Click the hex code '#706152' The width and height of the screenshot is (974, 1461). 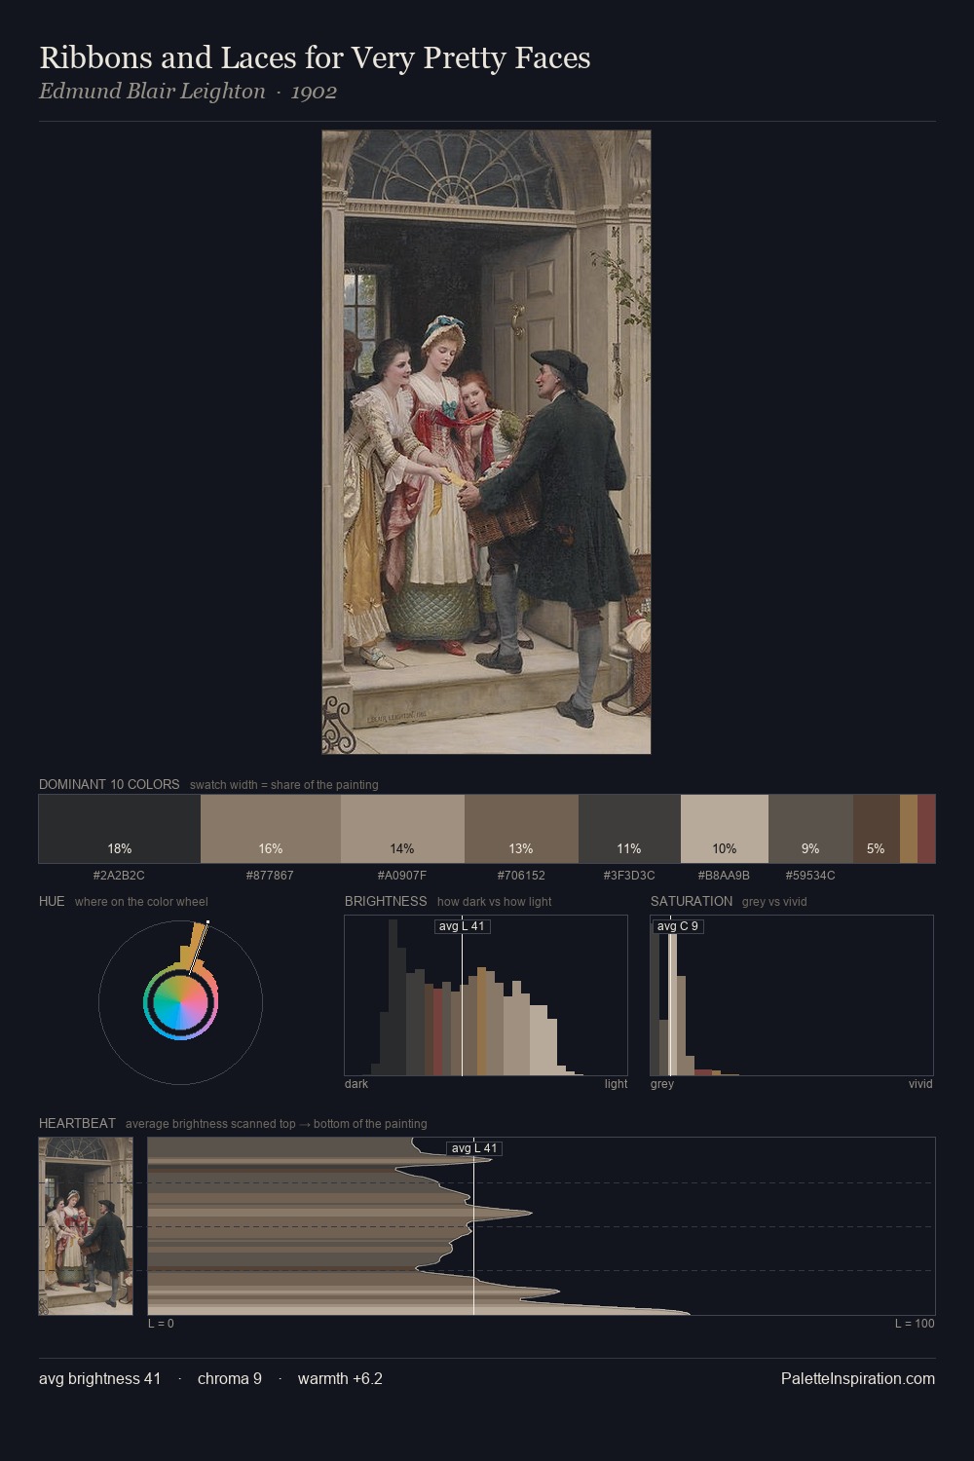pos(521,875)
